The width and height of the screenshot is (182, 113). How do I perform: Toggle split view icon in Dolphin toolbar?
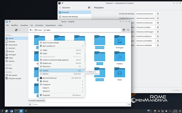pos(123,30)
